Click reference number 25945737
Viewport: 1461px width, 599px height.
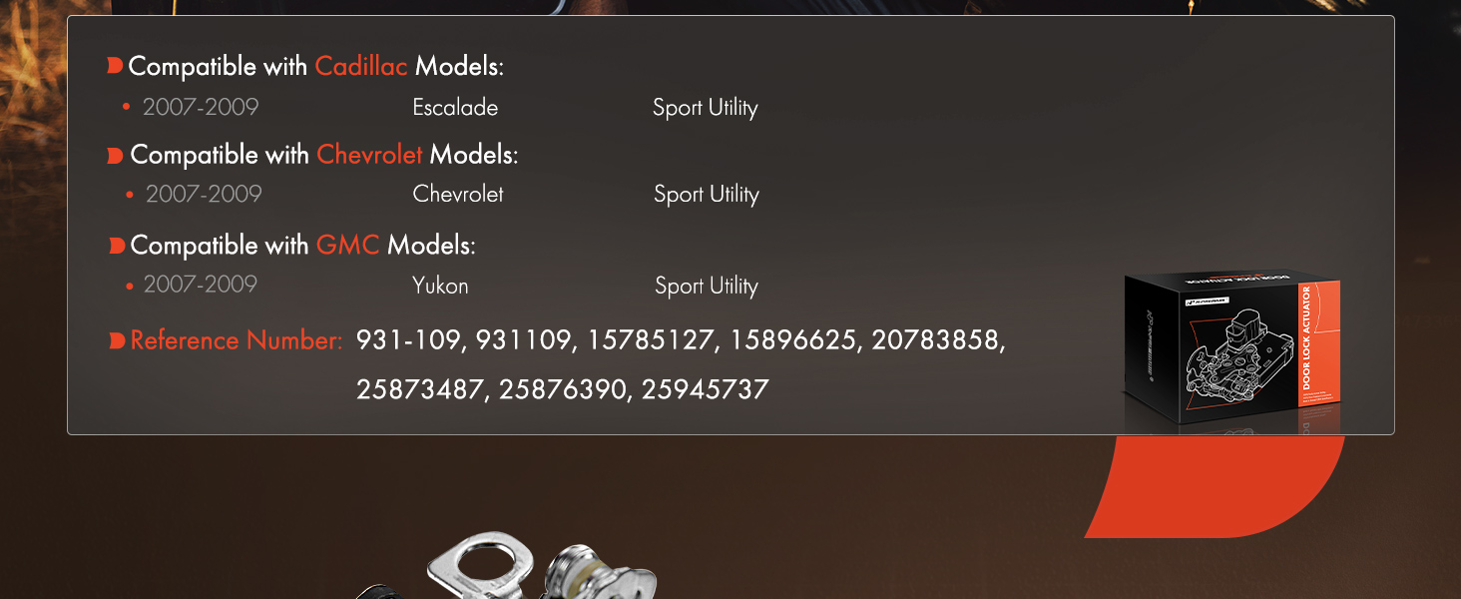click(706, 389)
